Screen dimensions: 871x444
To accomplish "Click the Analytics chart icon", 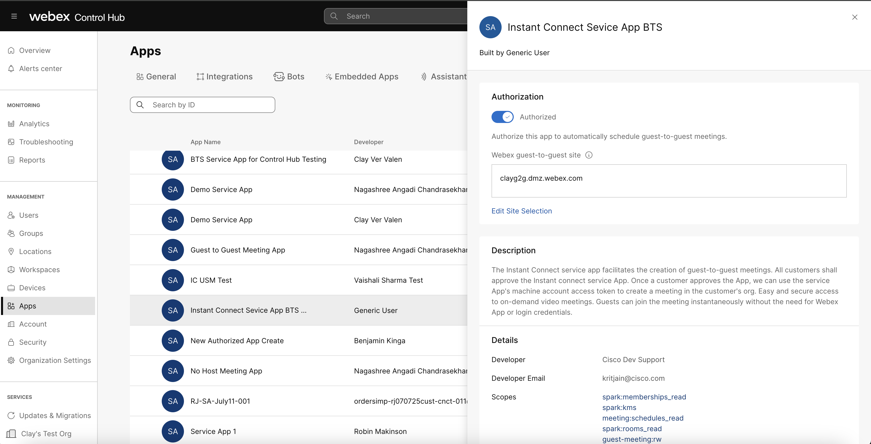I will point(11,123).
